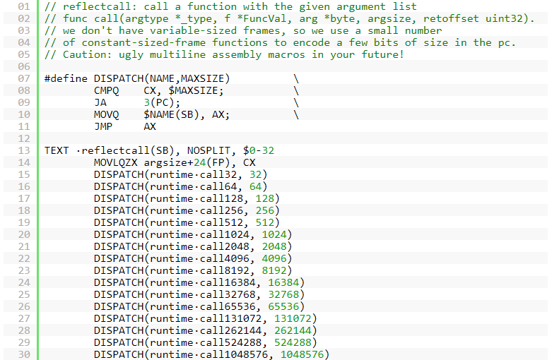Click line number 13 in the gutter
Viewport: 559px width, 360px height.
24,150
